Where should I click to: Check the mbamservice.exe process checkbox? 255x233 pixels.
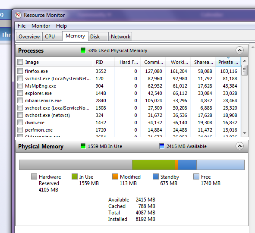click(20, 101)
